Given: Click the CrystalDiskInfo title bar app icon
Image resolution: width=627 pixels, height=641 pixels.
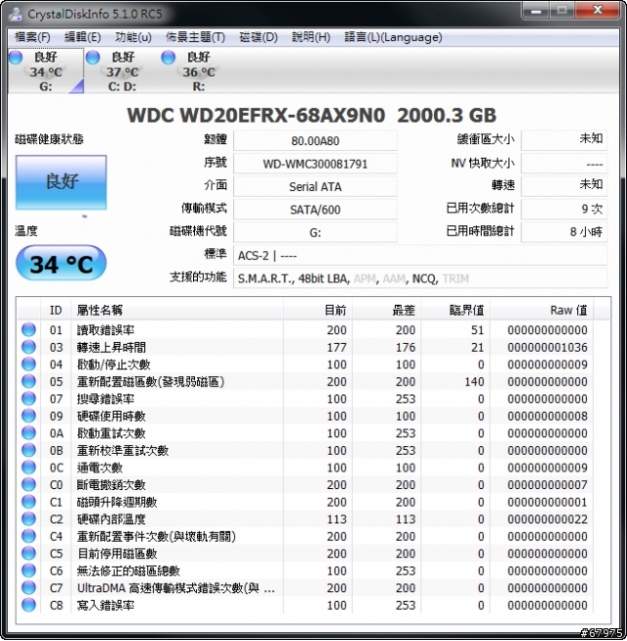Looking at the screenshot, I should click(x=16, y=14).
